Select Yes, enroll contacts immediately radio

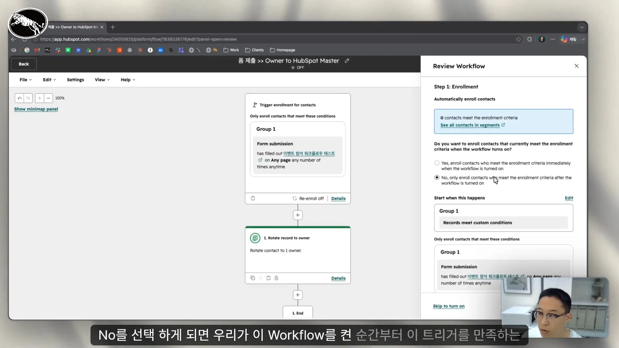pos(437,163)
